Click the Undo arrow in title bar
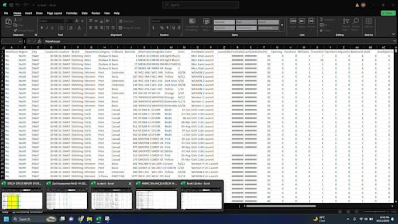The width and height of the screenshot is (398, 224). 17,5
